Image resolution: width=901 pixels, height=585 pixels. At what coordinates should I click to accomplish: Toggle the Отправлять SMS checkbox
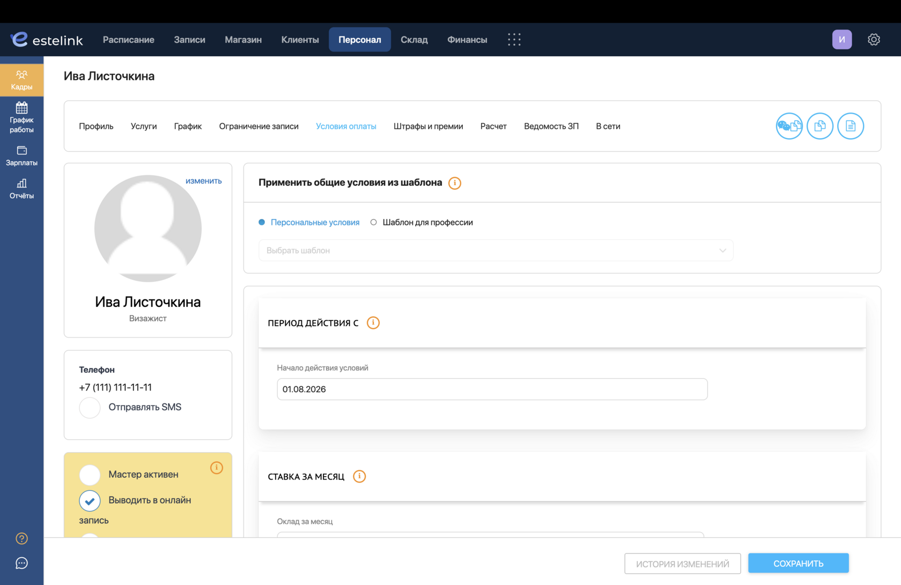tap(90, 408)
